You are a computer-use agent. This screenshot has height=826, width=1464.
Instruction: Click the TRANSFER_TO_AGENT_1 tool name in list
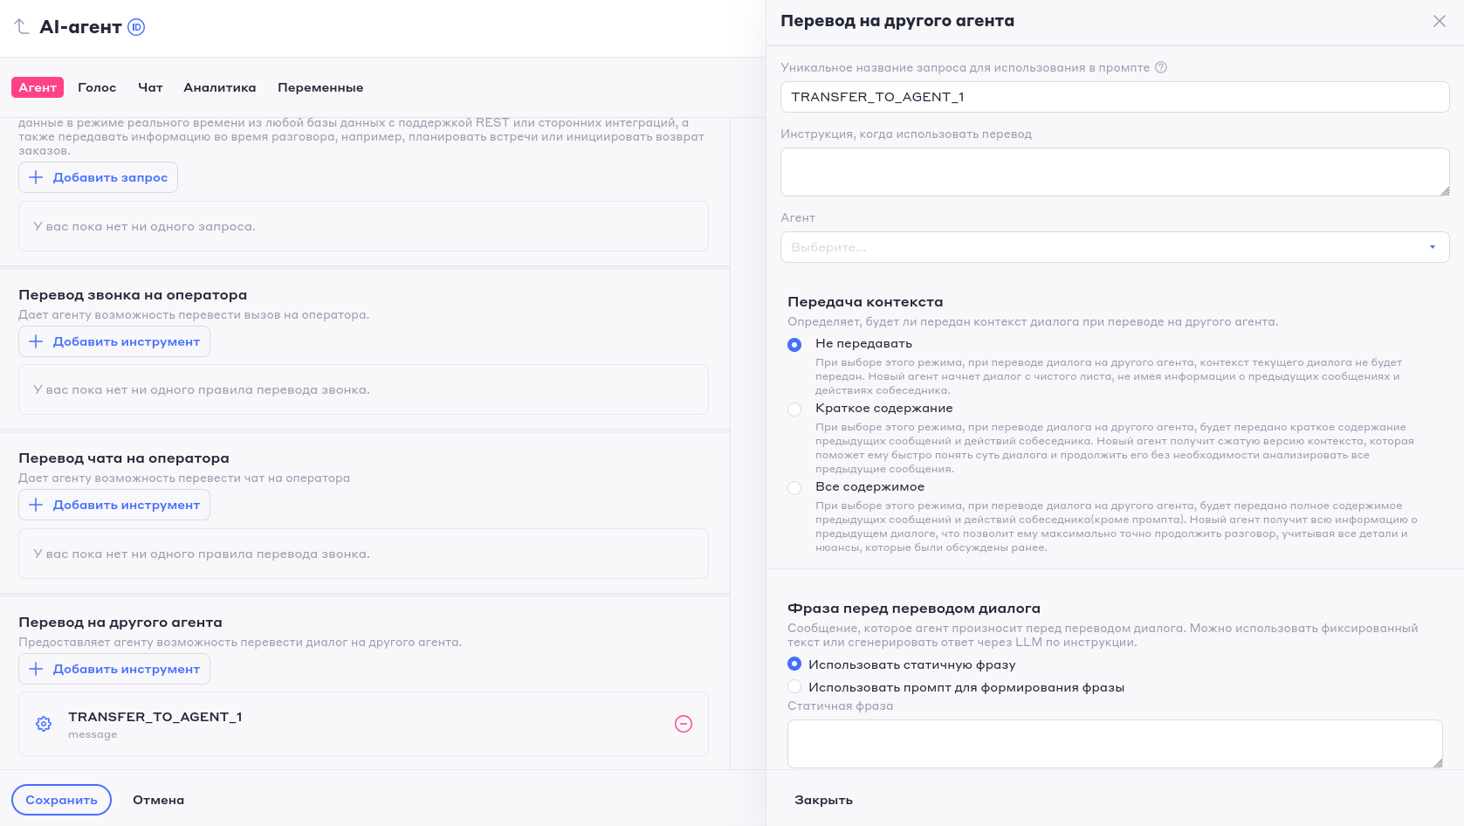[155, 717]
